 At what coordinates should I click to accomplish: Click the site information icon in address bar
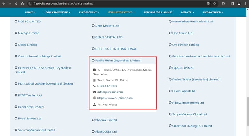(x=30, y=4)
